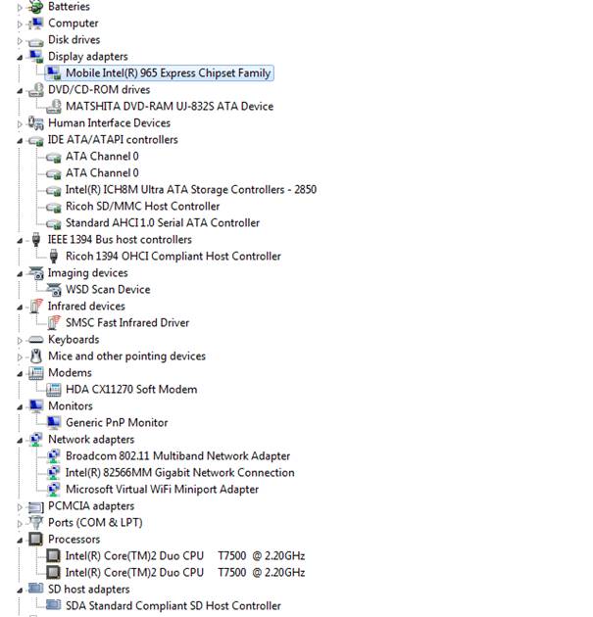Click the Keyboards category icon

(x=36, y=340)
